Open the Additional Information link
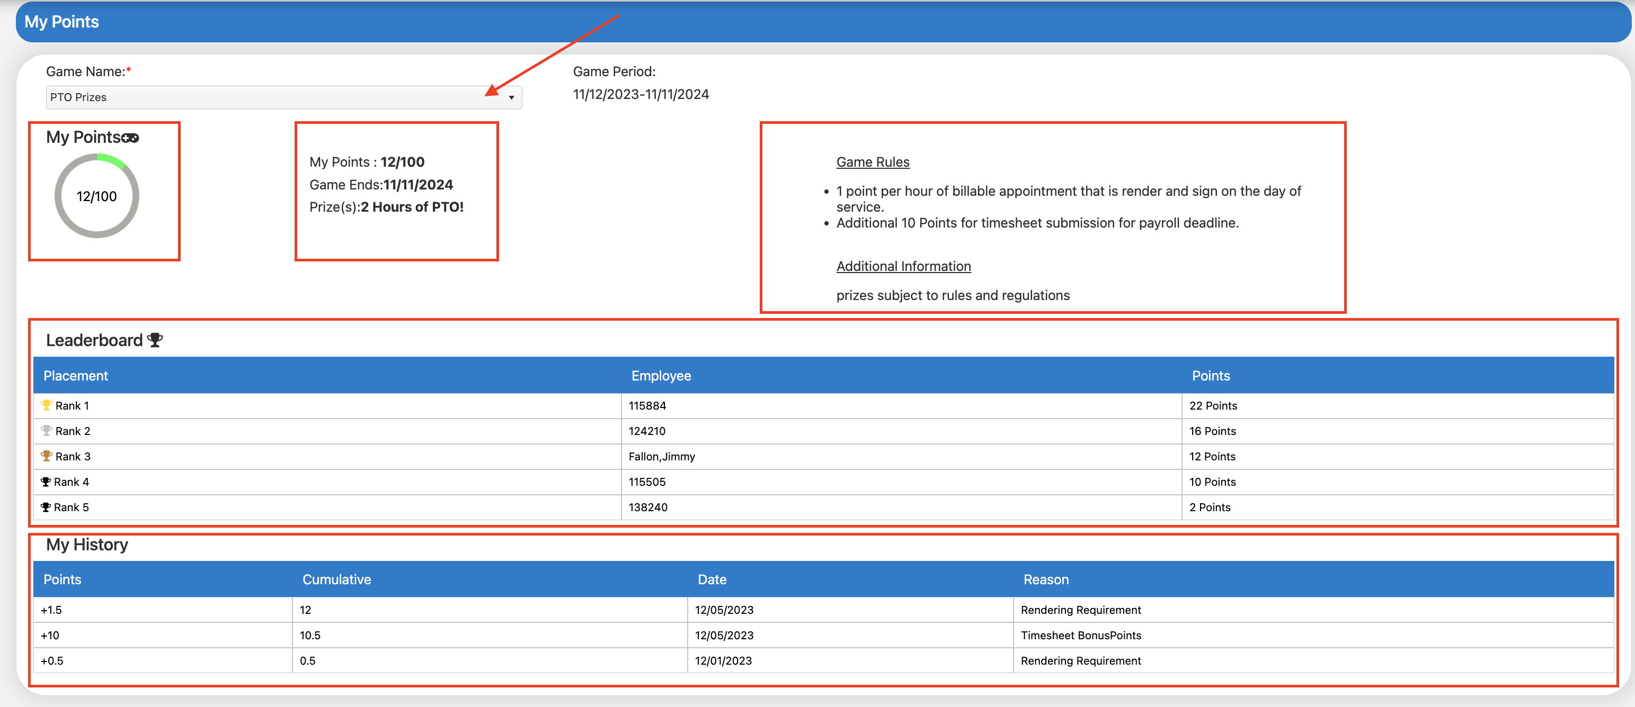Screen dimensions: 1635x707 (x=903, y=266)
